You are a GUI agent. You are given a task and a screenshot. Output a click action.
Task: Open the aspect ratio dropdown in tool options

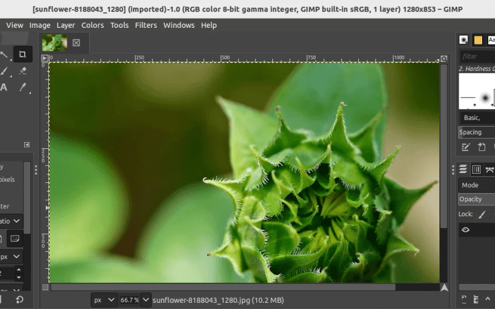point(11,221)
